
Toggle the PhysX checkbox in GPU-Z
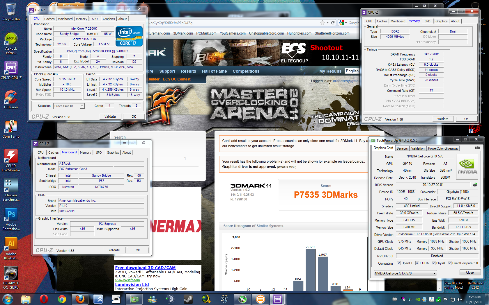[x=433, y=263]
